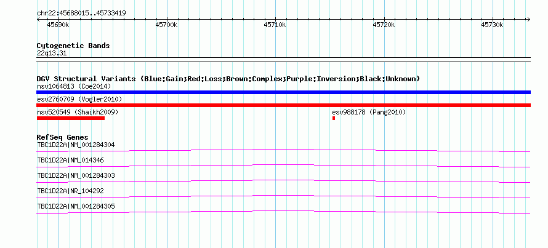Click the 45700k ruler label
548x248 pixels.
[167, 25]
